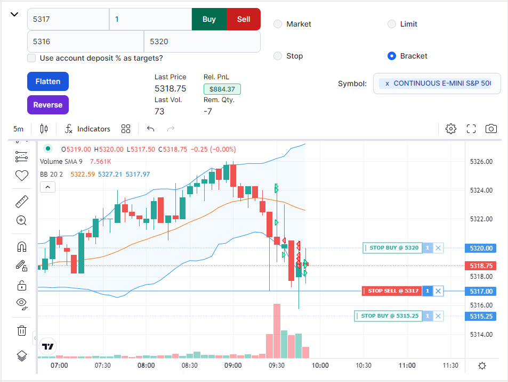Screen dimensions: 508x382
Task: Collapse the order panel with the chevron
Action: tap(14, 14)
